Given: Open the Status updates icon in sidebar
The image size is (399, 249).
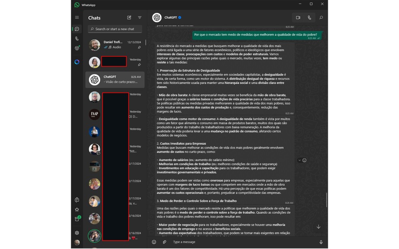Looking at the screenshot, I should (77, 48).
